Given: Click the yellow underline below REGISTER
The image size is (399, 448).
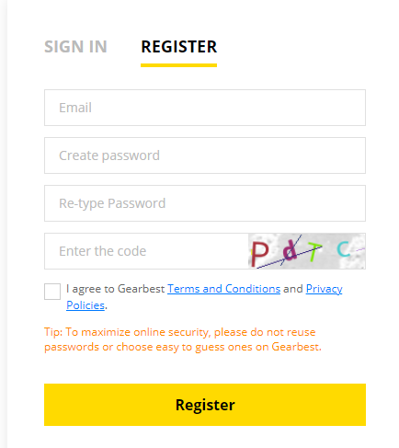Looking at the screenshot, I should coord(179,65).
